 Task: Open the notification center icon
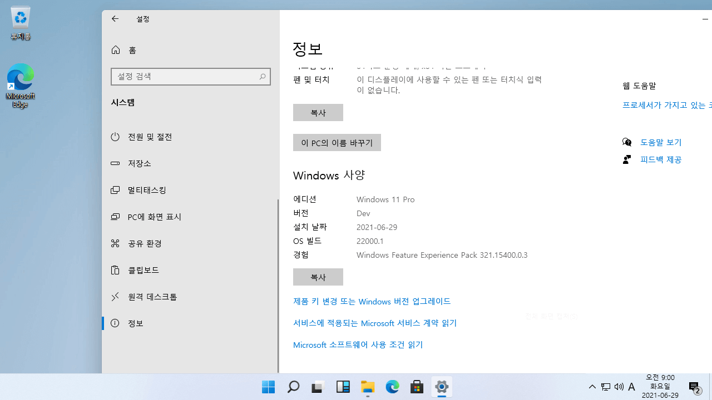(x=694, y=387)
